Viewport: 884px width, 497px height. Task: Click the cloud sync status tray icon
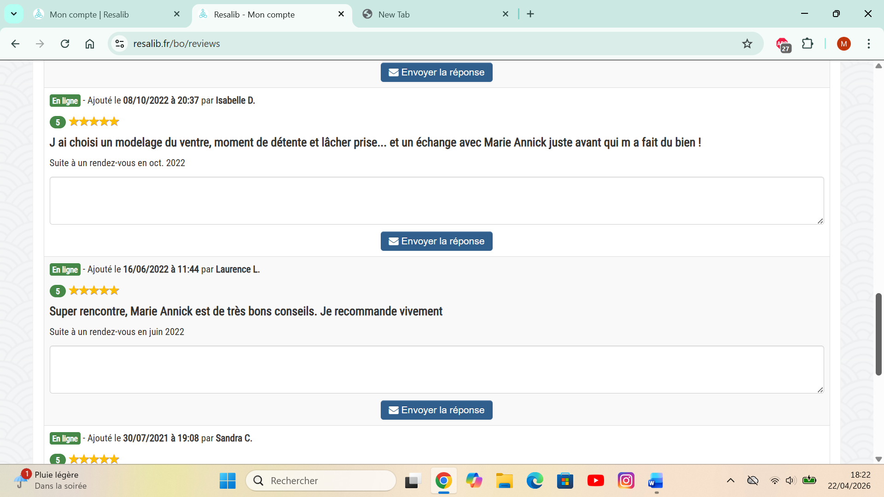click(752, 481)
